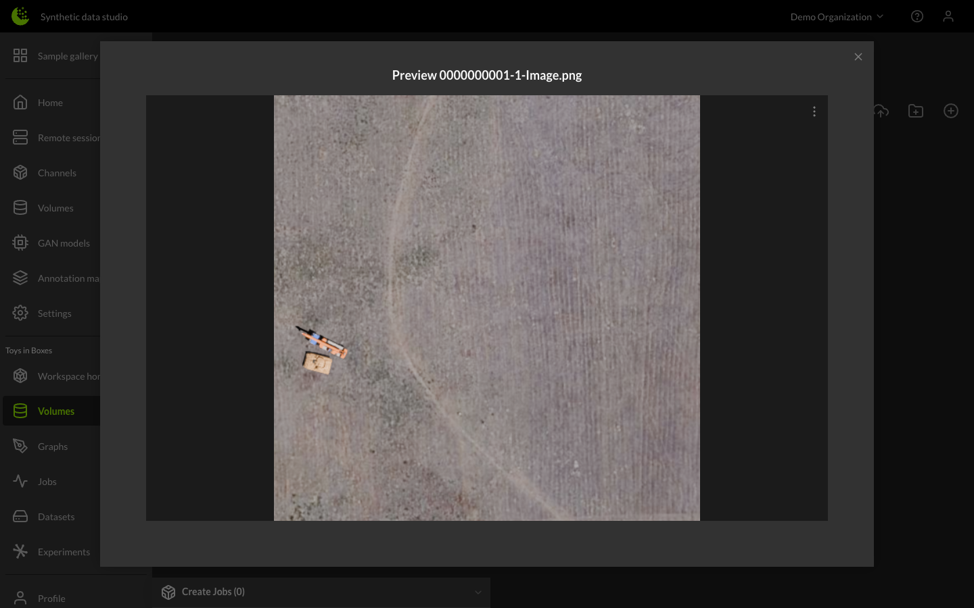The height and width of the screenshot is (608, 974).
Task: Open the Jobs page
Action: 47,482
